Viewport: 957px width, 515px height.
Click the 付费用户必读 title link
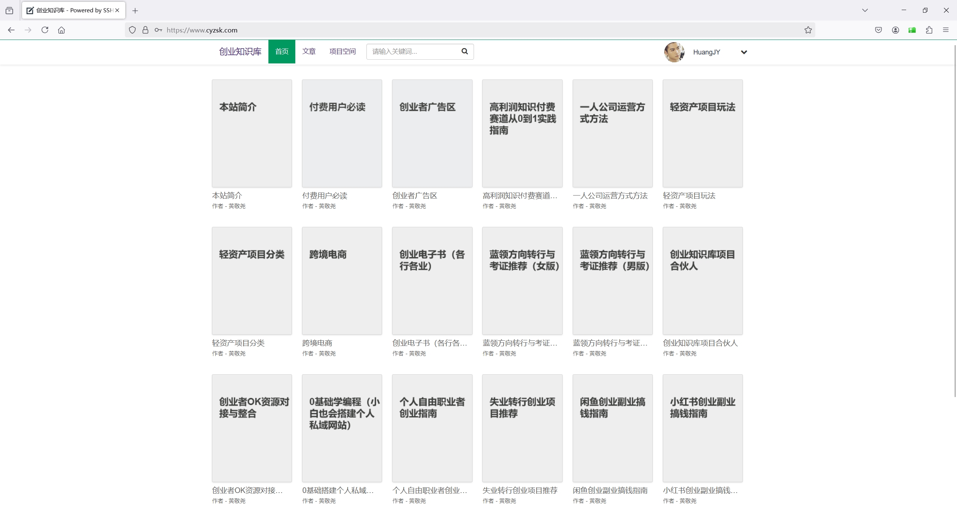click(324, 196)
